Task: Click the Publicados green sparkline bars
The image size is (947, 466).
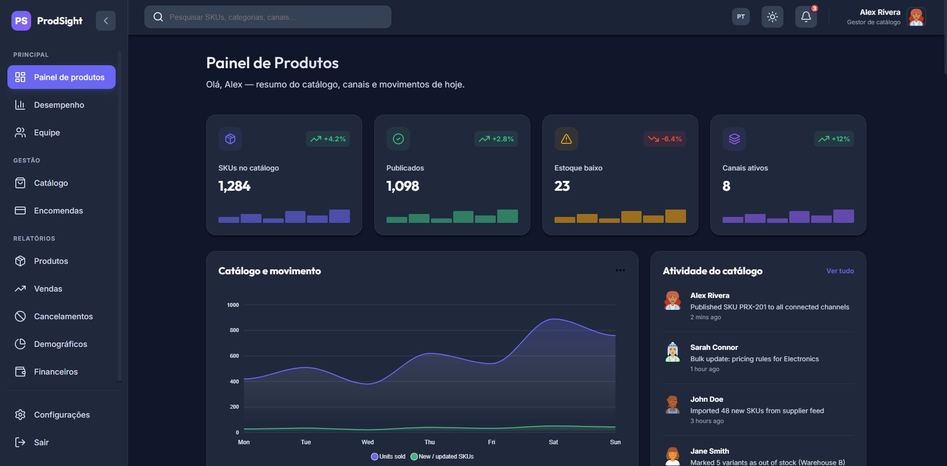Action: coord(452,216)
